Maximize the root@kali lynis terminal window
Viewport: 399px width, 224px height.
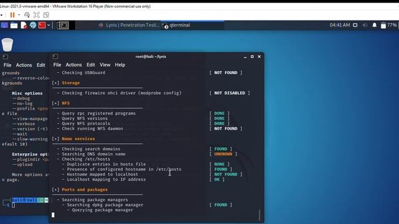pos(252,57)
